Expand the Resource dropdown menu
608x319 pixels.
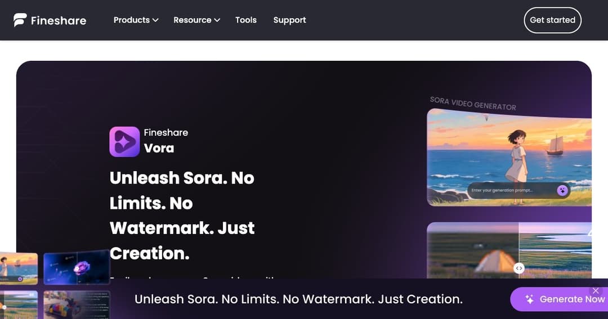(196, 20)
